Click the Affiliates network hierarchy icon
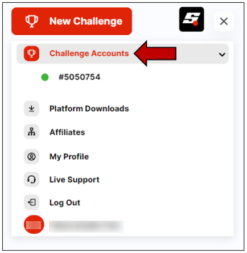 coord(31,132)
